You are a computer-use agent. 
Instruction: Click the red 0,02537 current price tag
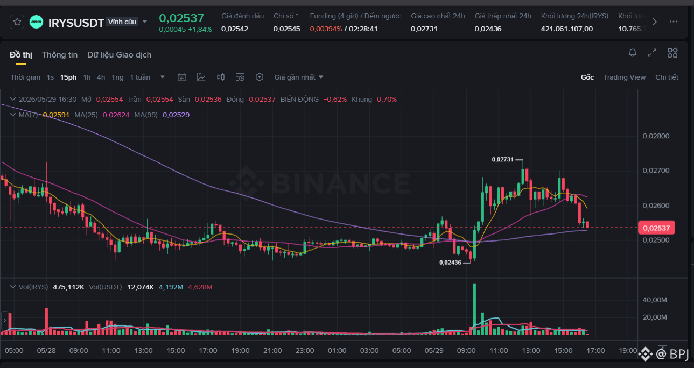(x=656, y=228)
